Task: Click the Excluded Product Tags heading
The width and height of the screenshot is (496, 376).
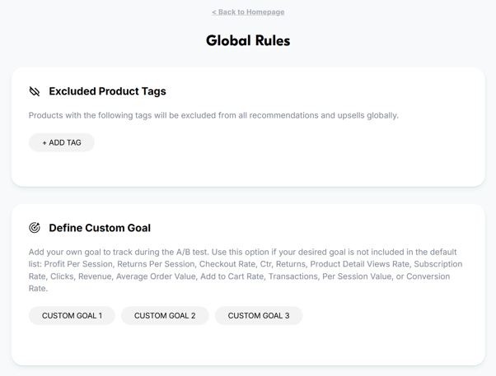Action: (x=108, y=91)
